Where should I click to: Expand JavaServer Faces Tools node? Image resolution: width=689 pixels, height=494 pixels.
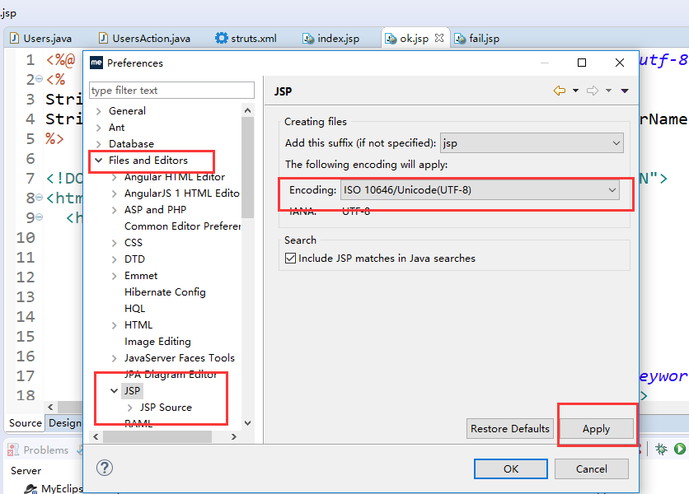pos(115,358)
